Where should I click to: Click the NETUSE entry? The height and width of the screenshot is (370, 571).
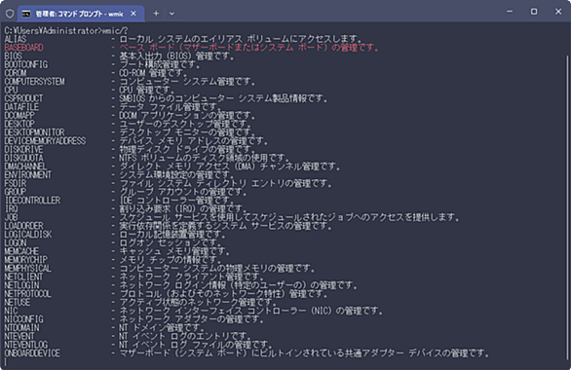click(18, 303)
